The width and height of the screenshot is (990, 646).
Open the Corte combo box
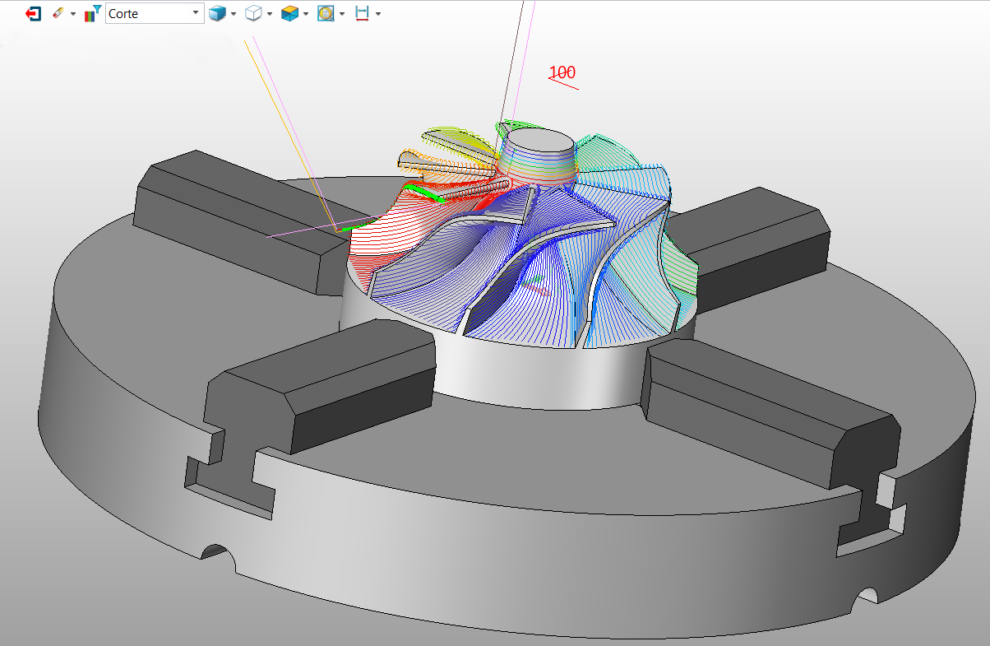pyautogui.click(x=155, y=14)
